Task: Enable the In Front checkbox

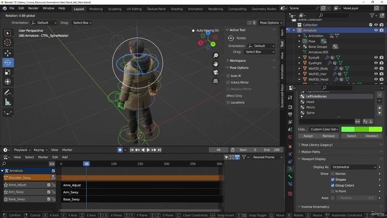Action: [x=333, y=191]
